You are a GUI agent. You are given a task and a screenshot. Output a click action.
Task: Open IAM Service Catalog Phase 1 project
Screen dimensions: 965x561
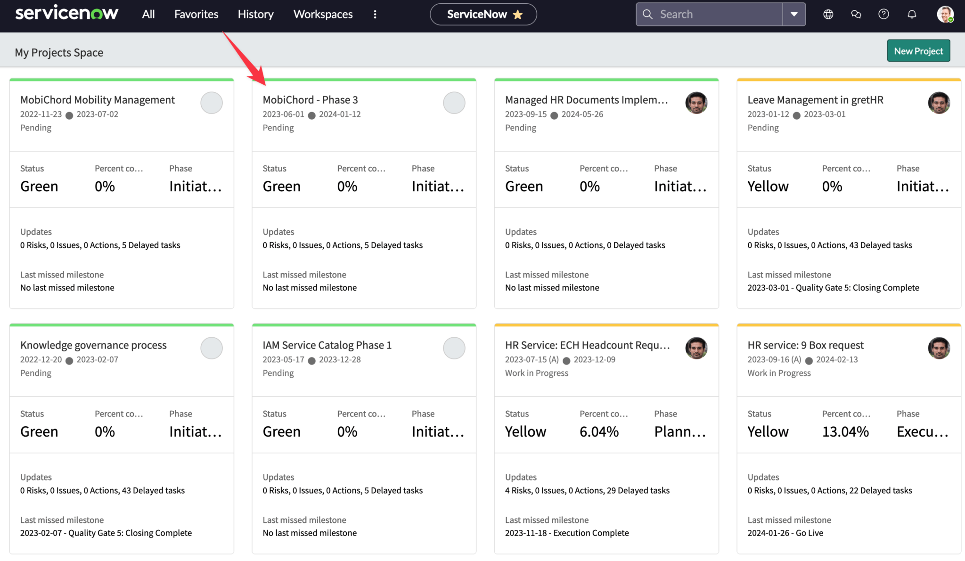[327, 345]
